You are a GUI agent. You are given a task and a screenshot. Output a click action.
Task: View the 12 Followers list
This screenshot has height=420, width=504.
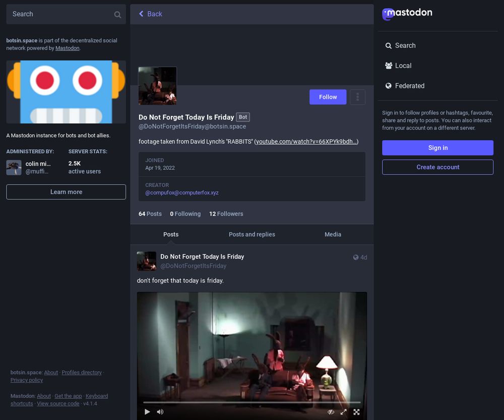coord(226,214)
